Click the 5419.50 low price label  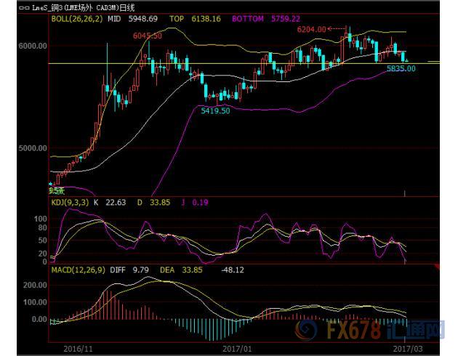(x=216, y=111)
